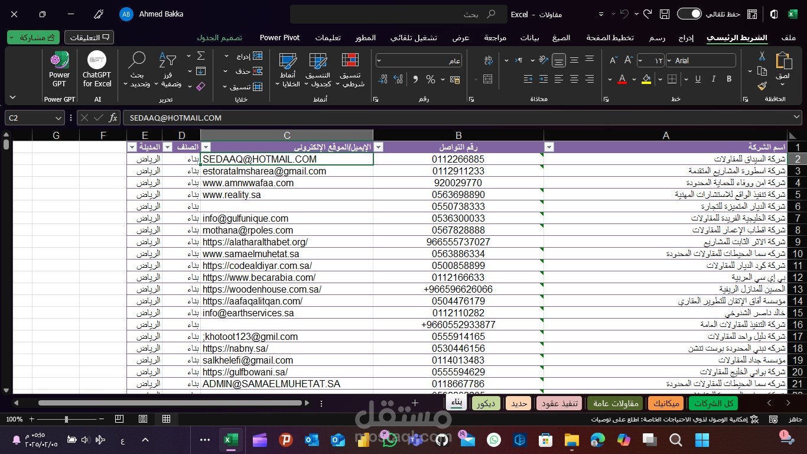
Task: Toggle Bold formatting
Action: (x=729, y=79)
